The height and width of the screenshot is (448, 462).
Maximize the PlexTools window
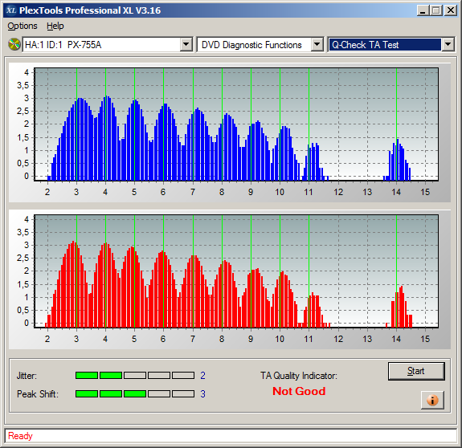(435, 10)
